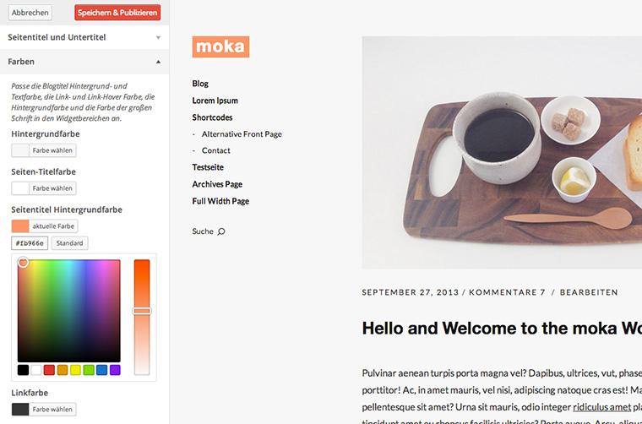The height and width of the screenshot is (424, 642).
Task: Select the yellow palette swatch
Action: click(76, 370)
